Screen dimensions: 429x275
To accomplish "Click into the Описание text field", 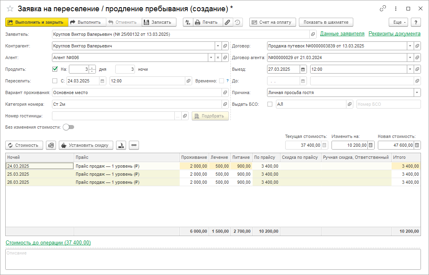I will point(213,259).
